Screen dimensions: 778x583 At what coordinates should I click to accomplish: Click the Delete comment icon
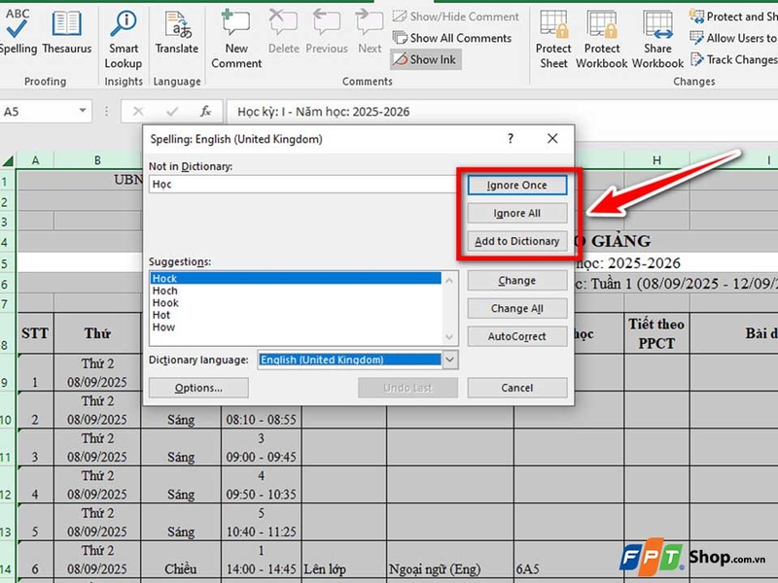(x=284, y=31)
